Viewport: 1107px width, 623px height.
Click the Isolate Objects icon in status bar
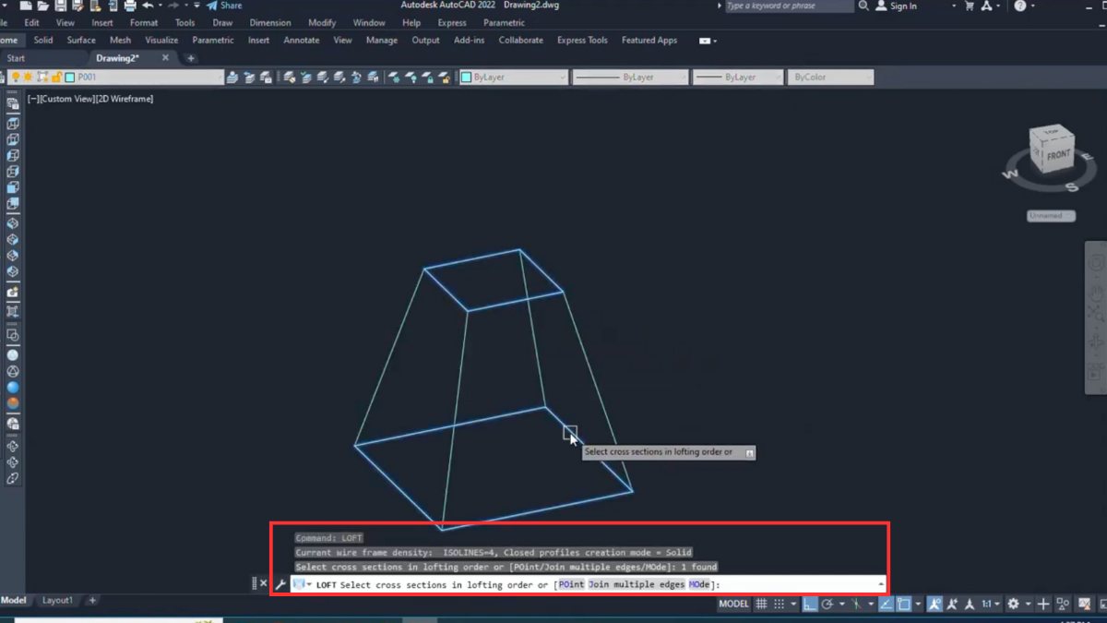pyautogui.click(x=1062, y=604)
